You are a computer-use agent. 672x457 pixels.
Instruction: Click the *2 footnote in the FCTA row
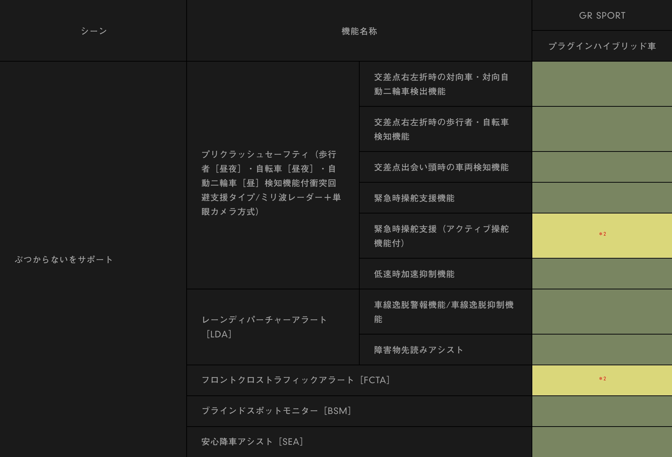coord(602,379)
